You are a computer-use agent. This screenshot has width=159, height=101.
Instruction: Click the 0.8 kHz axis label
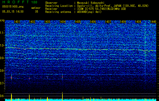tap(2, 71)
